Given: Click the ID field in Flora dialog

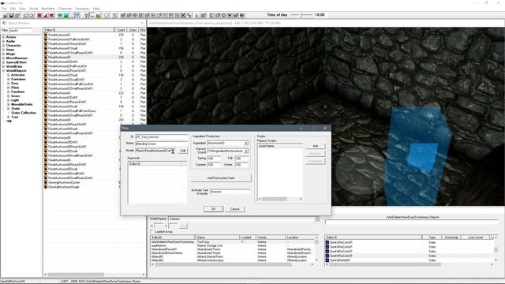Looking at the screenshot, I should click(x=161, y=136).
